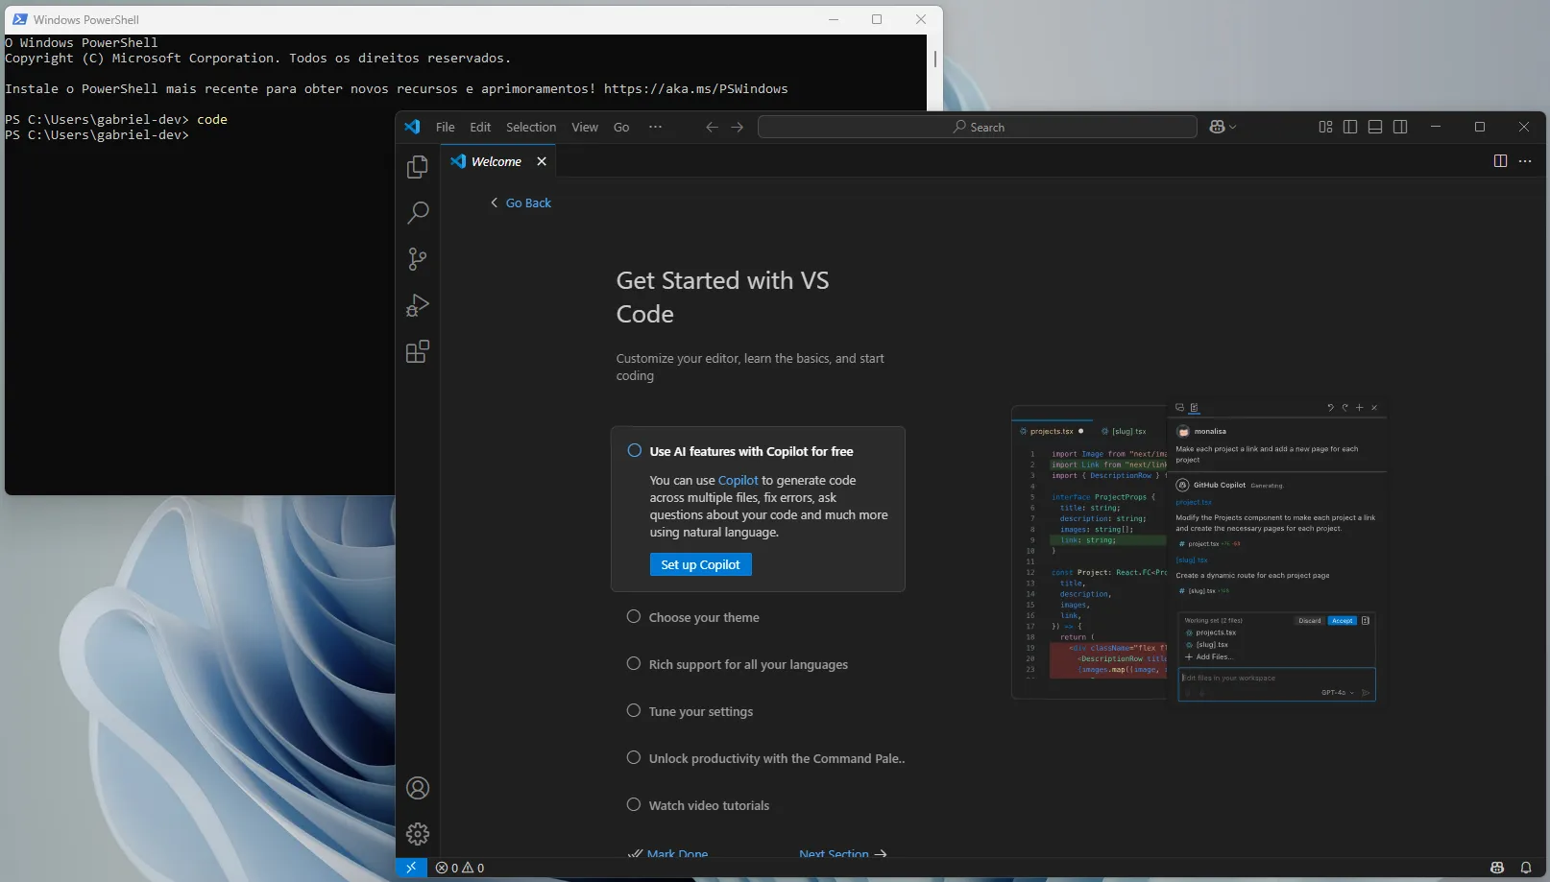The width and height of the screenshot is (1550, 882).
Task: Click the 'Get Started with VS Code' heading
Action: tap(722, 297)
